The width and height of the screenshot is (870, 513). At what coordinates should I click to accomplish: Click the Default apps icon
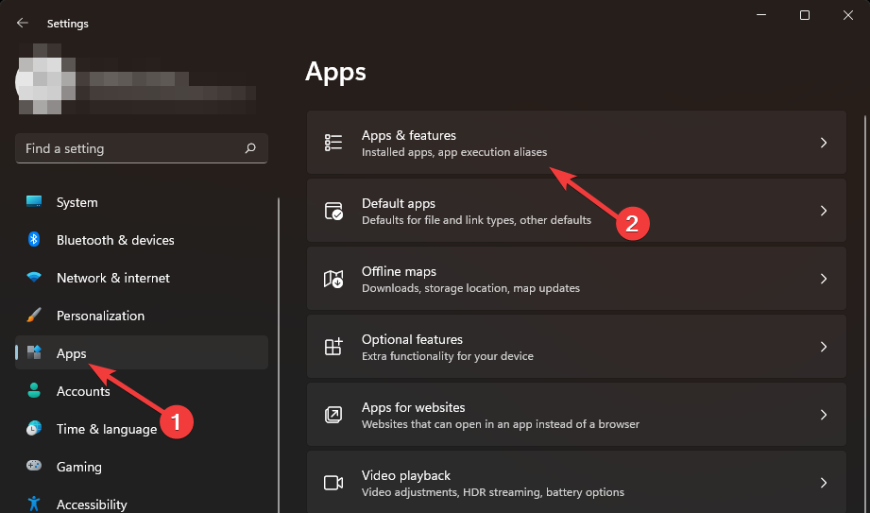click(x=333, y=211)
